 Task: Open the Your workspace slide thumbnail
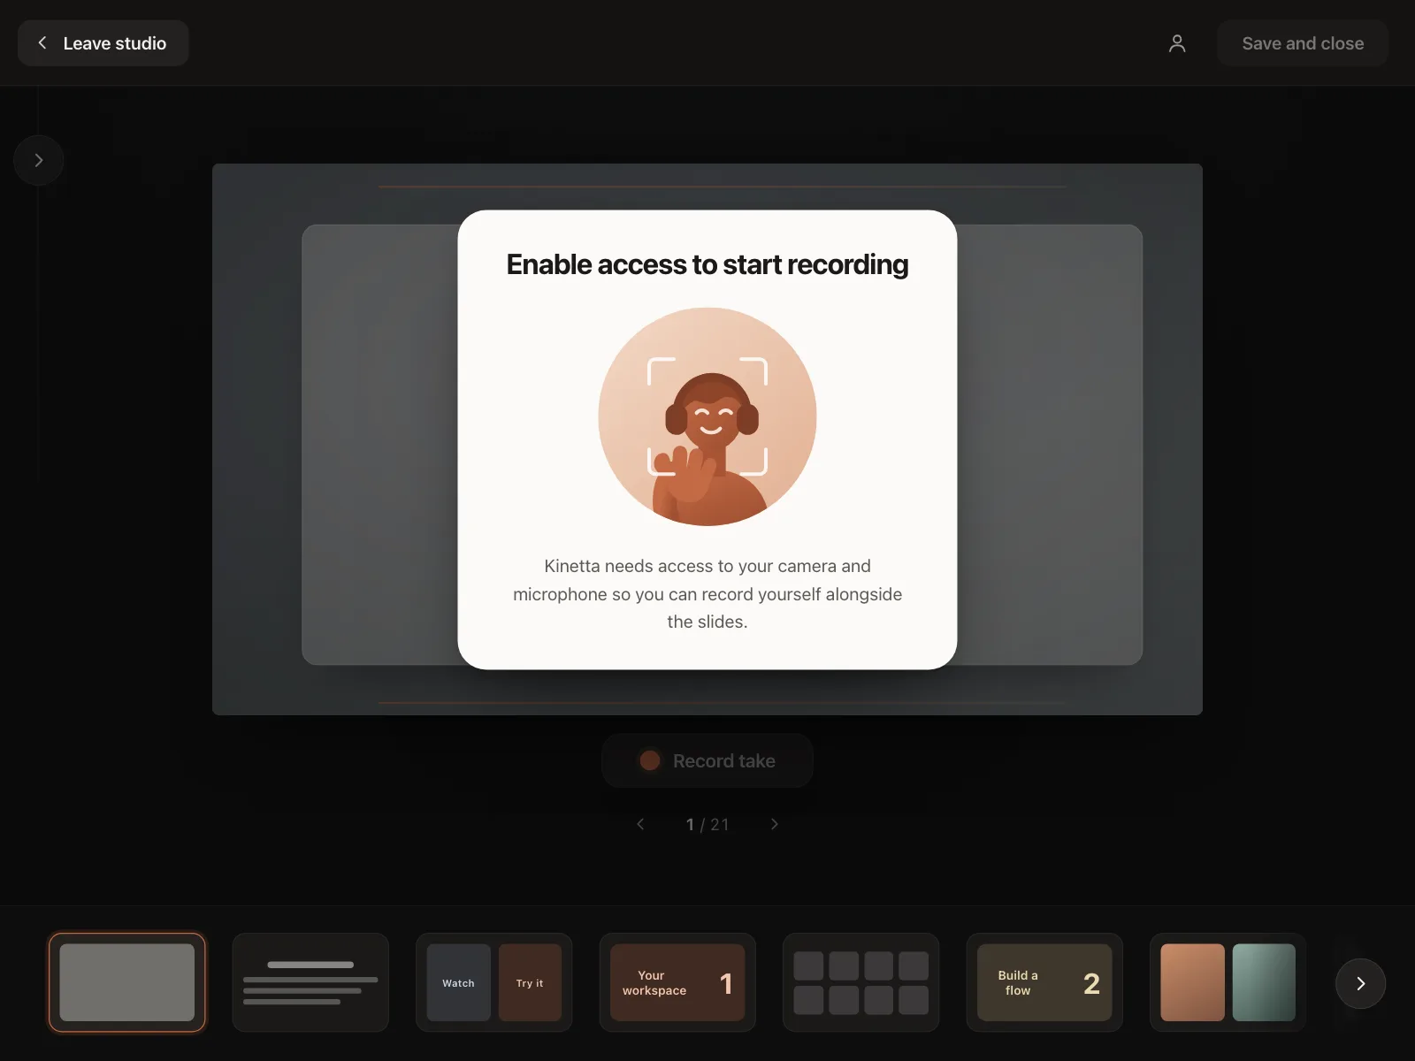tap(677, 982)
